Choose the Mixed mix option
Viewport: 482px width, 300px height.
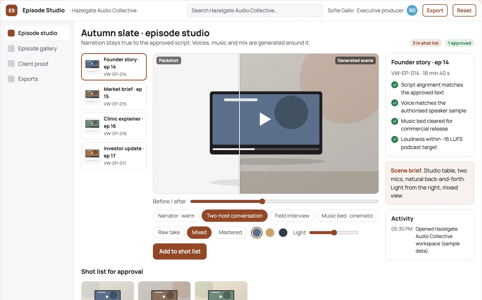pyautogui.click(x=199, y=232)
